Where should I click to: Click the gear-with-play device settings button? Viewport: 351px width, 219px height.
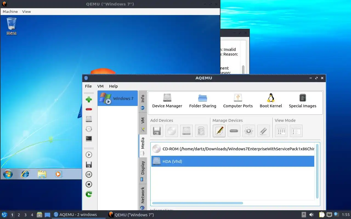(x=249, y=131)
